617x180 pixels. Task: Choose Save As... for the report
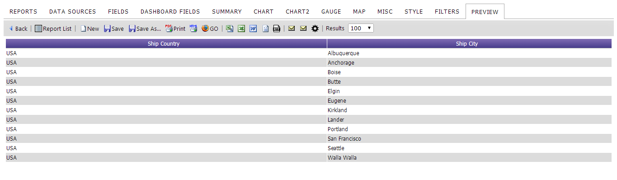point(145,28)
